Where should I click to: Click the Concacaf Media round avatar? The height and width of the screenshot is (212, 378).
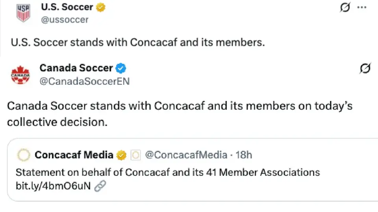24,155
